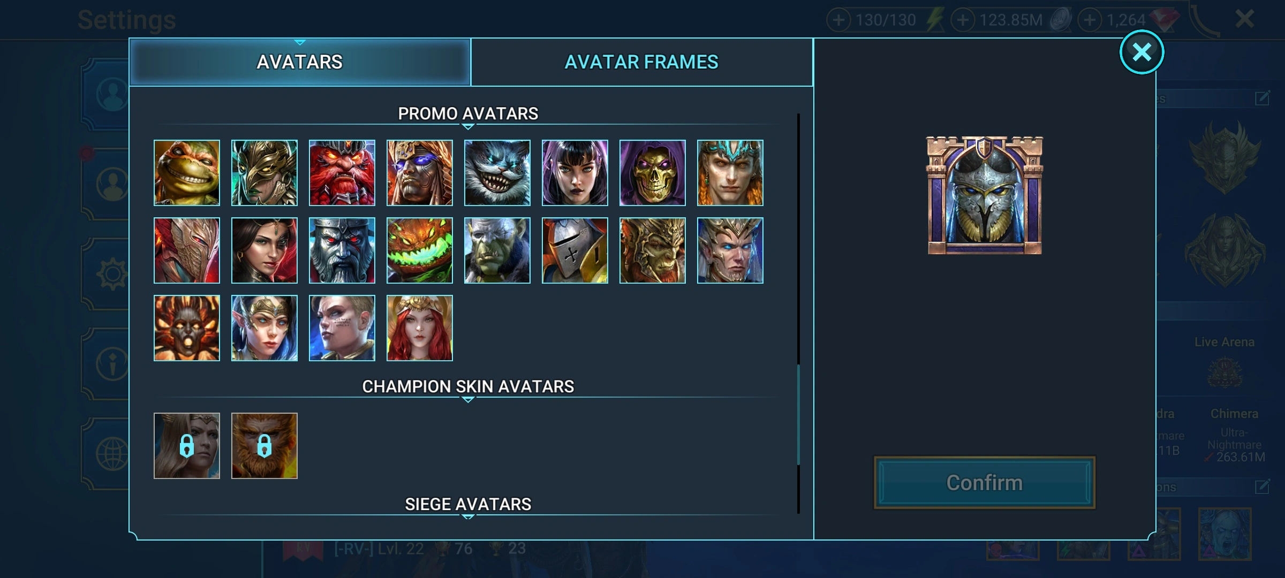This screenshot has width=1285, height=578.
Task: Select the green toad avatar
Action: pyautogui.click(x=186, y=173)
